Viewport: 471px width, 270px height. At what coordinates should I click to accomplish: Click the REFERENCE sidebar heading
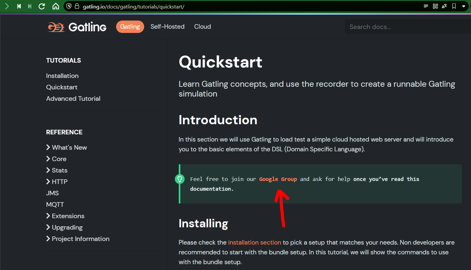click(x=64, y=132)
